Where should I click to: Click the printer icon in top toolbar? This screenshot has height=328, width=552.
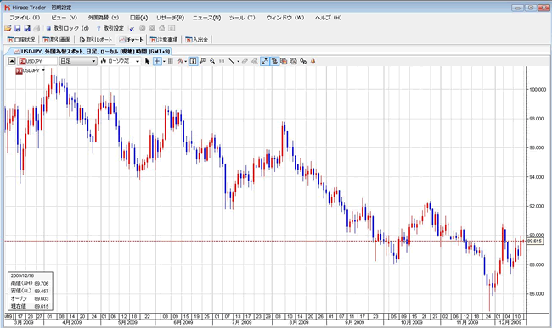tap(37, 28)
